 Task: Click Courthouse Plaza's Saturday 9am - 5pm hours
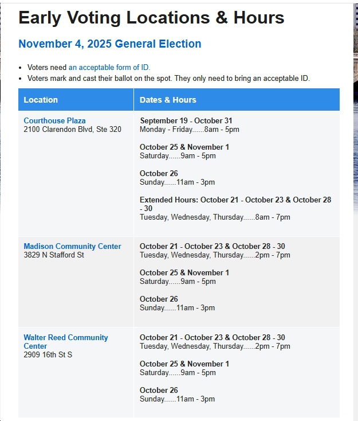(178, 156)
